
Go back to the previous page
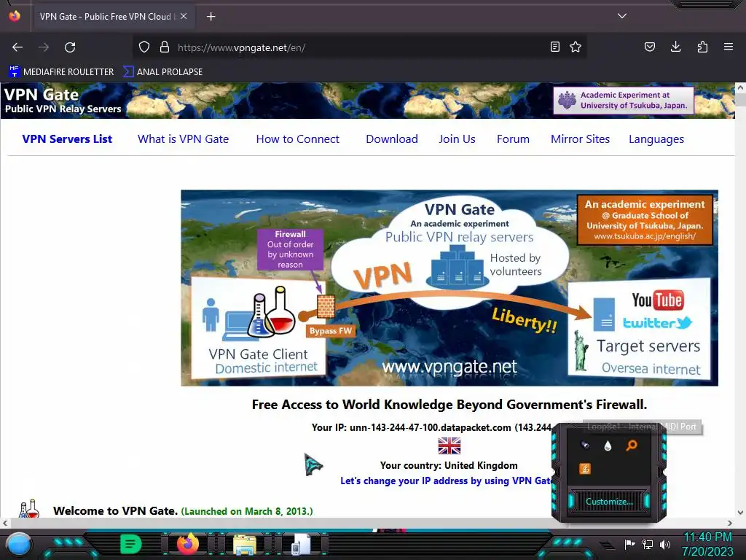pos(17,47)
